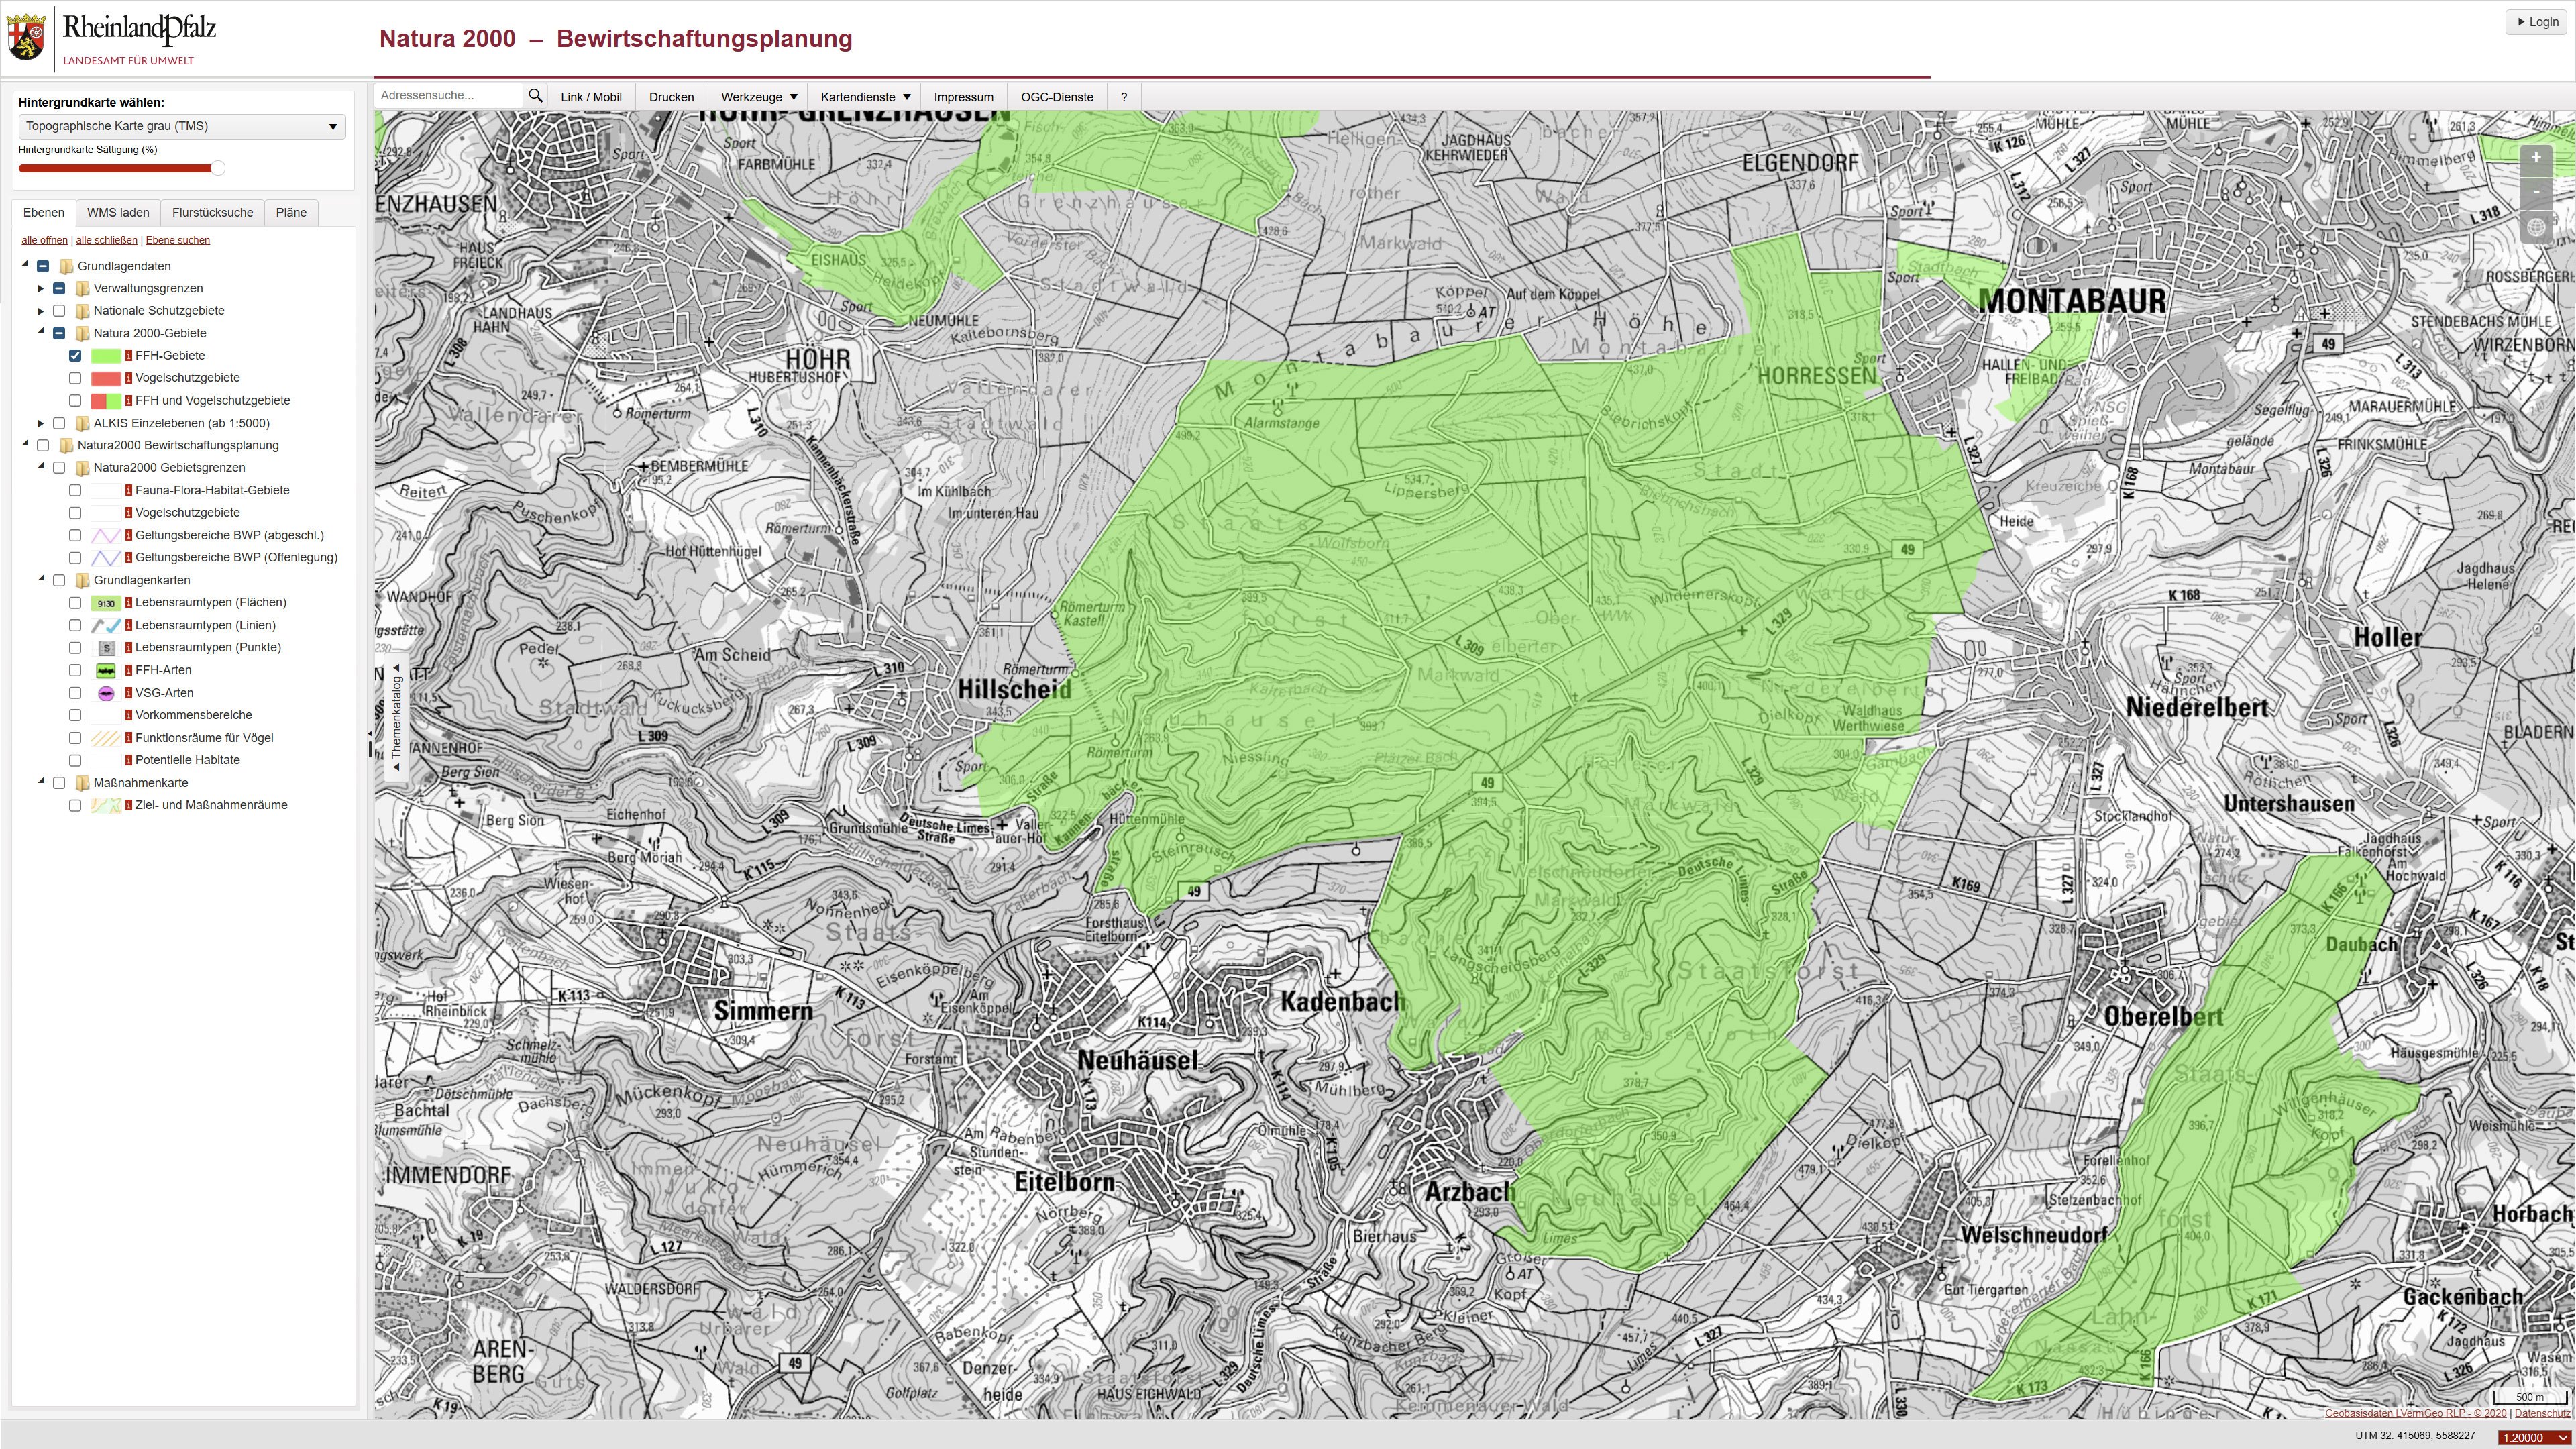The image size is (2576, 1449).
Task: Expand ALKIS Einzelebenen tree node
Action: pyautogui.click(x=41, y=424)
